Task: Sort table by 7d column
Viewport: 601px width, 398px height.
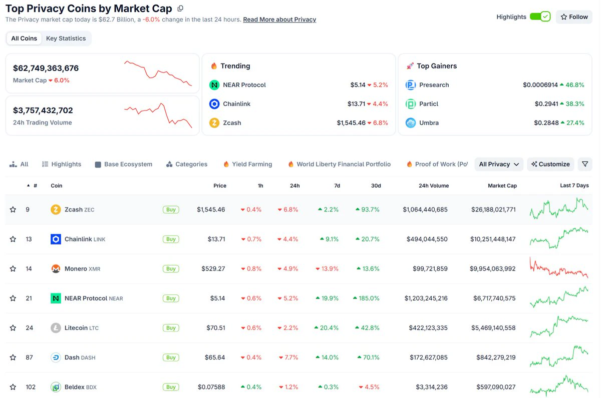Action: click(x=337, y=185)
